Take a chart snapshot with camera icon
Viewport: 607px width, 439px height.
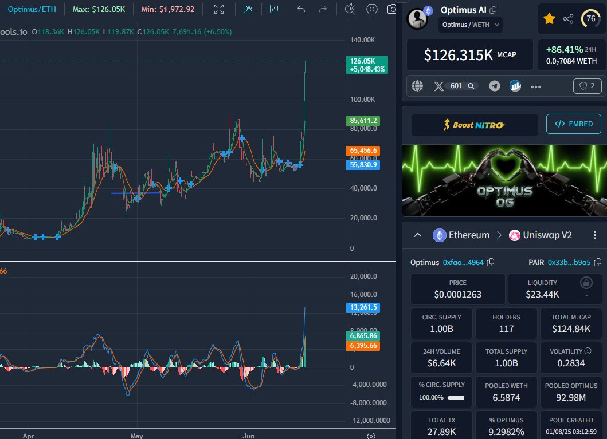click(392, 9)
